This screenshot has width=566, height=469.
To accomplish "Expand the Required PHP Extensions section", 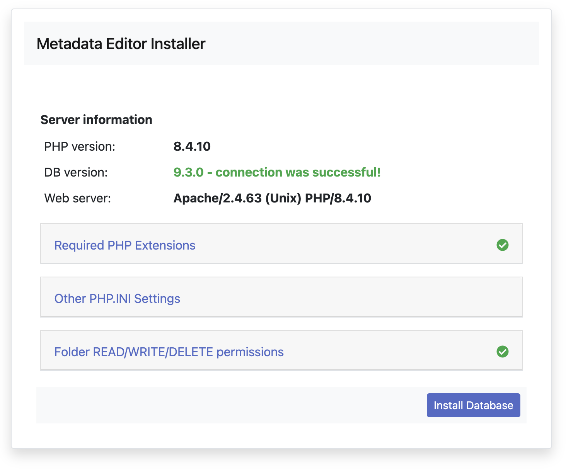I will pyautogui.click(x=124, y=245).
